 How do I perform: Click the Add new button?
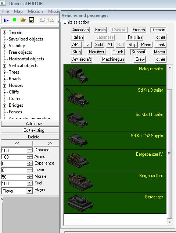pyautogui.click(x=30, y=124)
